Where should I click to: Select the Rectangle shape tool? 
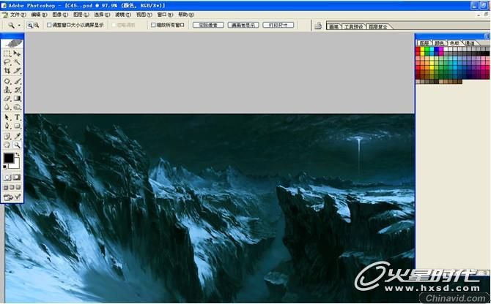[18, 126]
